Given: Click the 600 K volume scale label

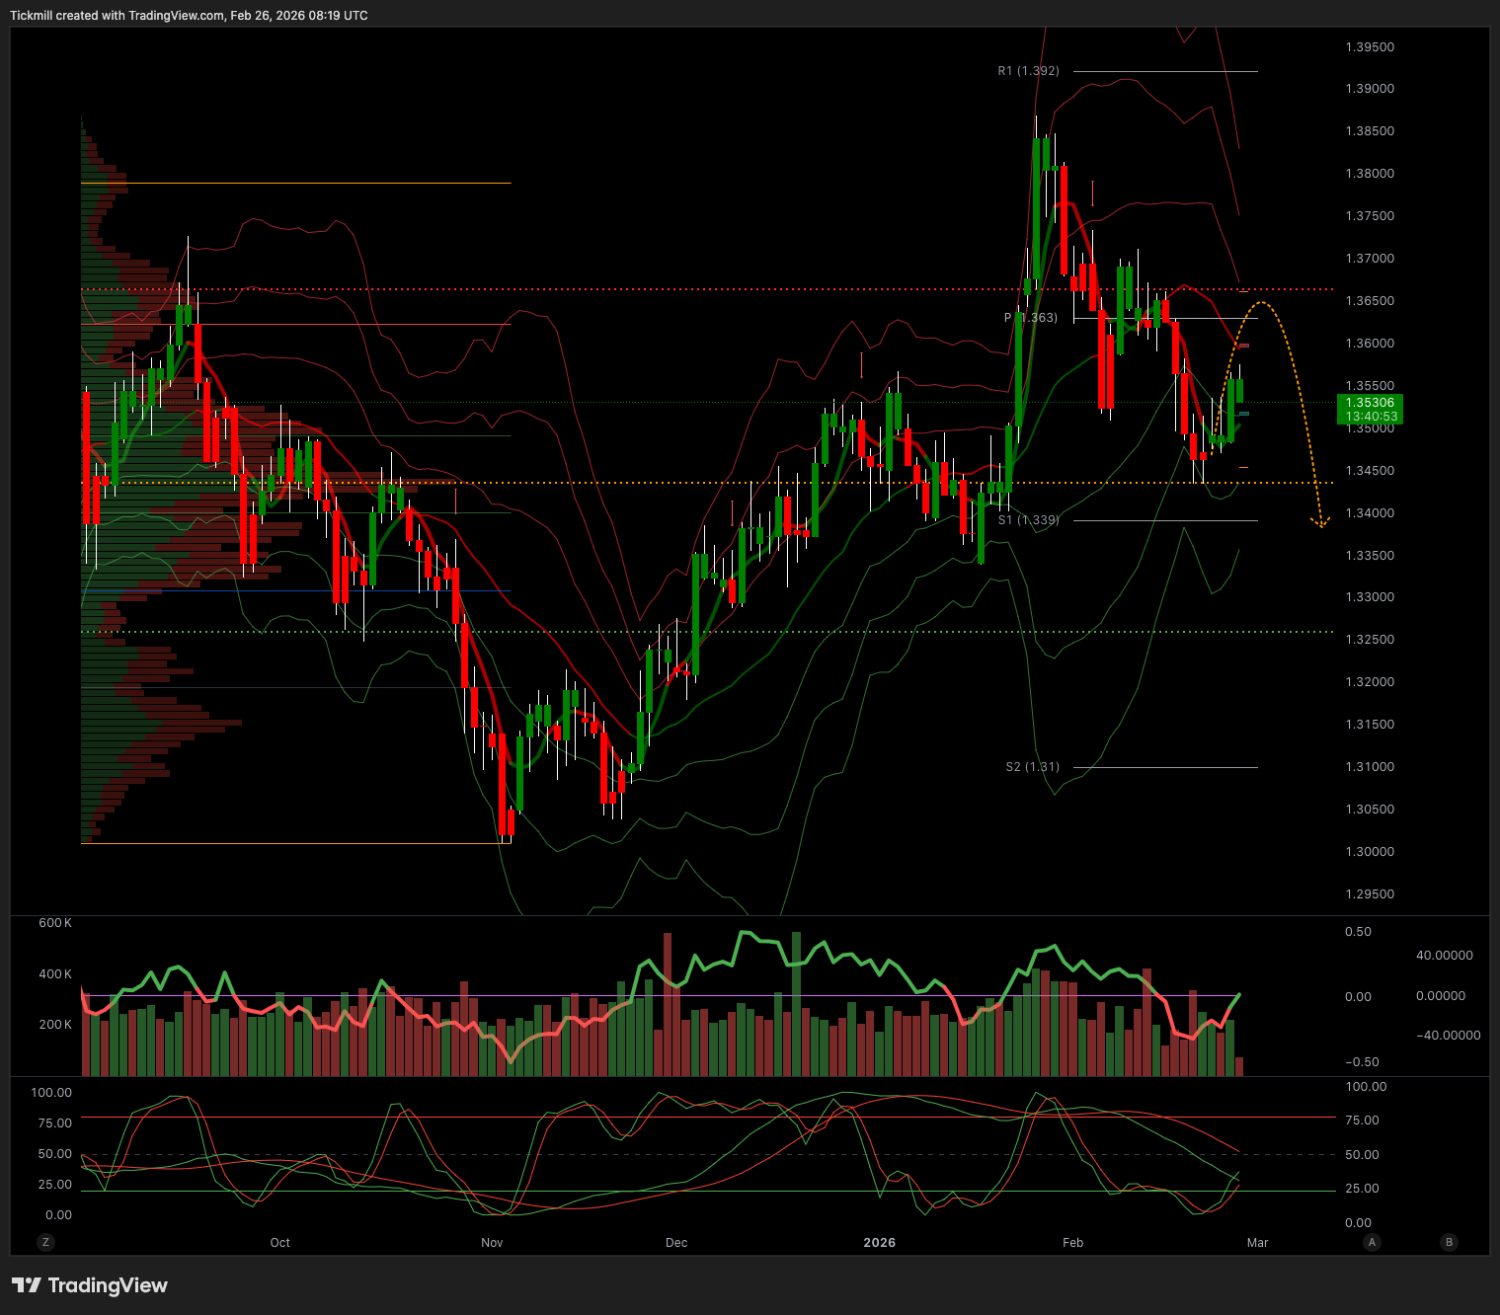Looking at the screenshot, I should click(x=55, y=923).
